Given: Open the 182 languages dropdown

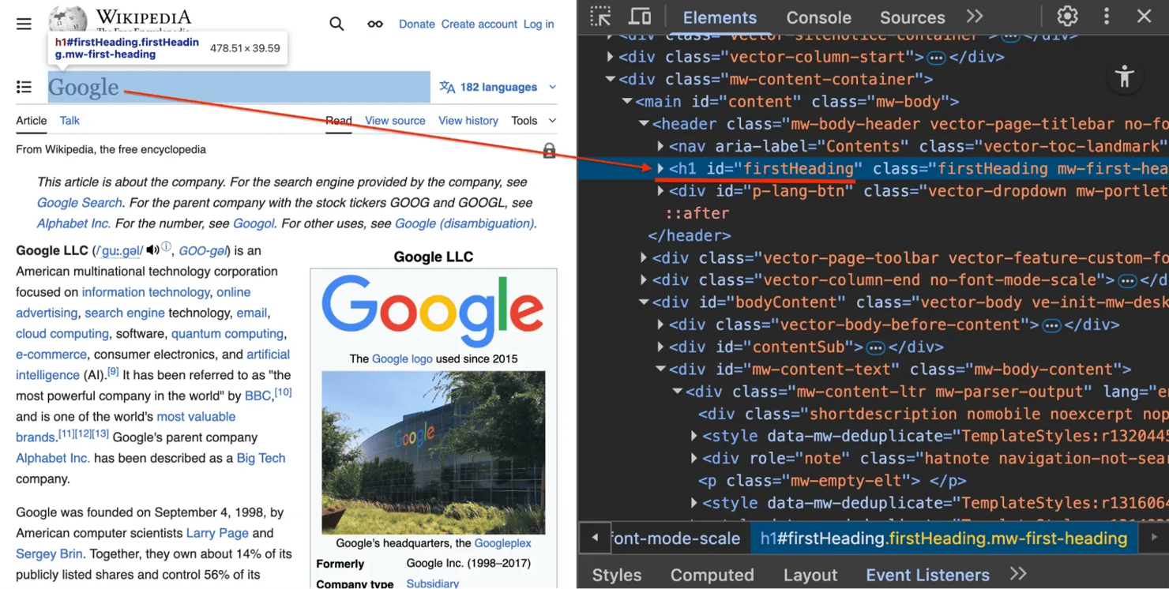Looking at the screenshot, I should pos(498,87).
